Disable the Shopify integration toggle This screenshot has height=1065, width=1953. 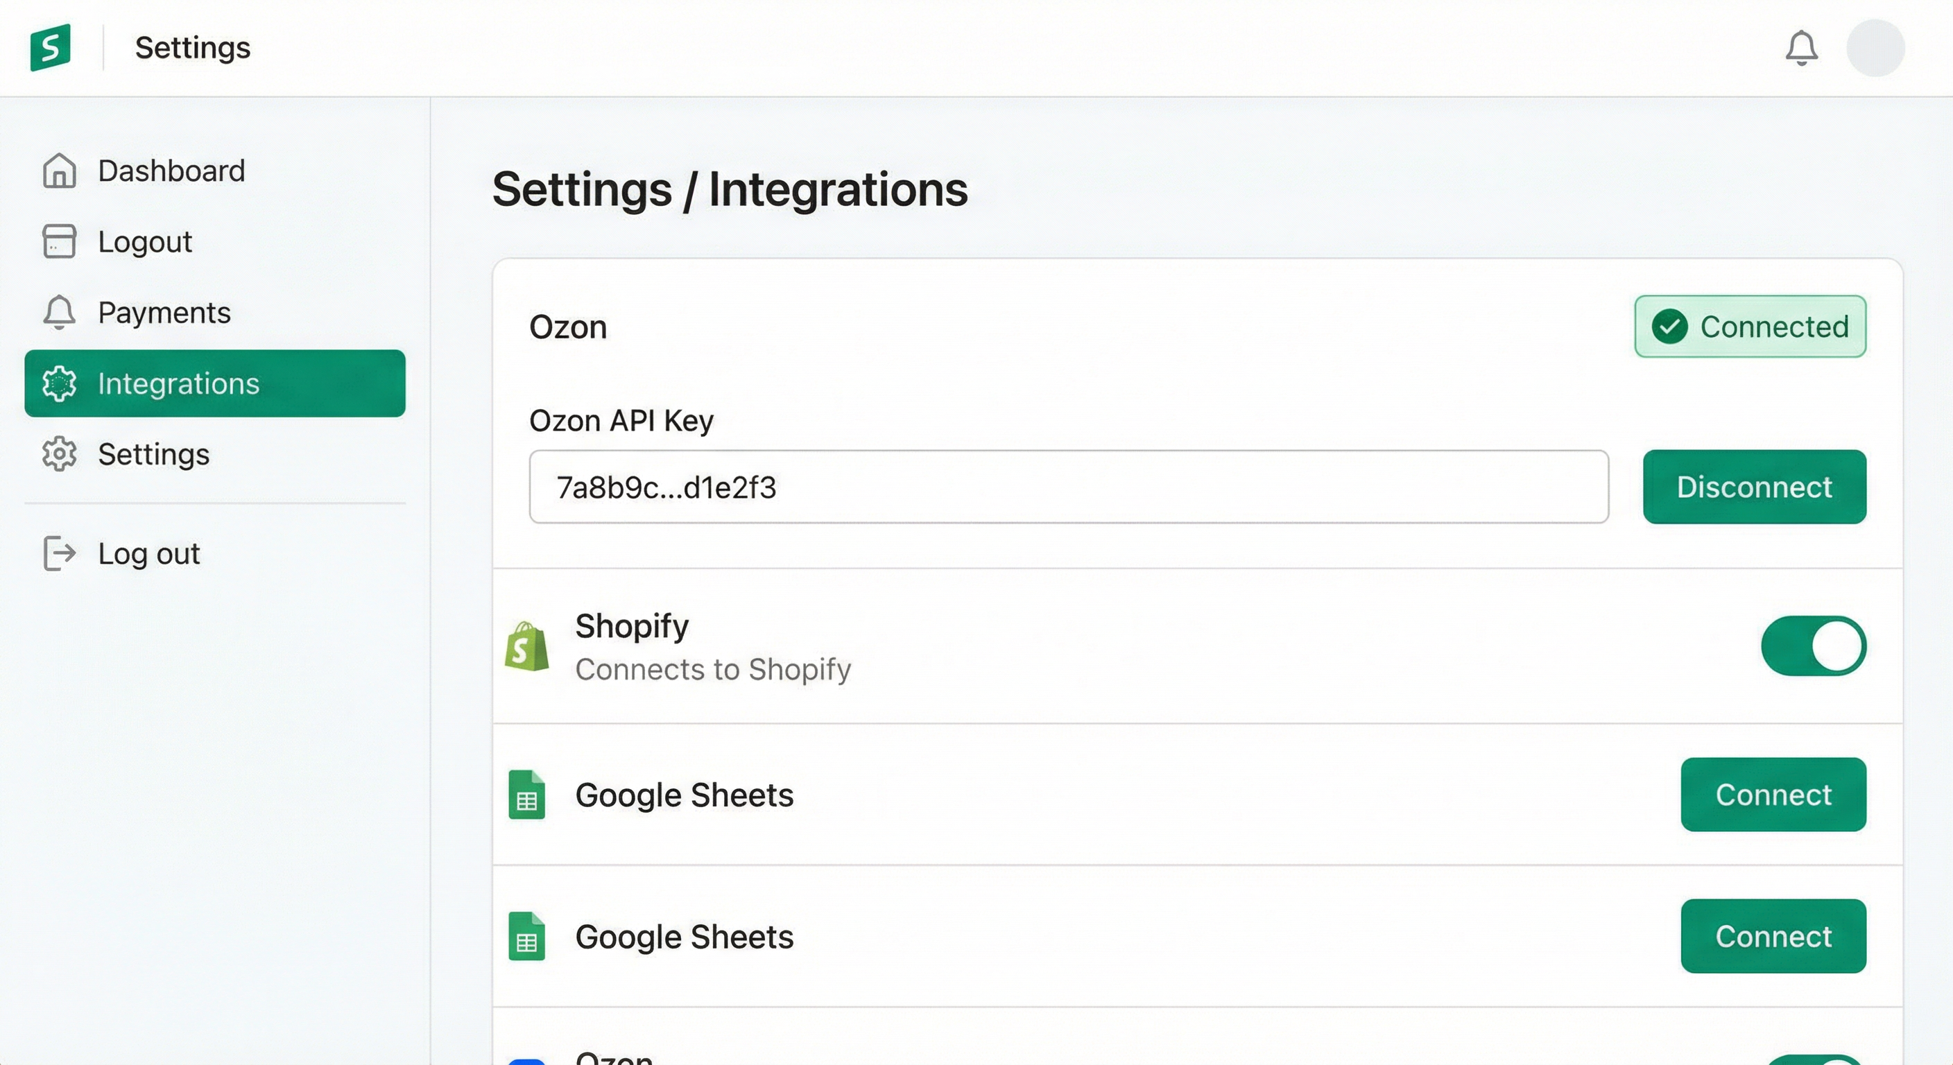pyautogui.click(x=1813, y=647)
